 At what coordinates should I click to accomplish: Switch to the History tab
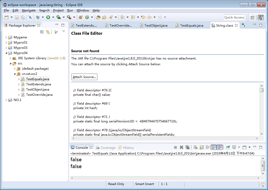(x=126, y=147)
